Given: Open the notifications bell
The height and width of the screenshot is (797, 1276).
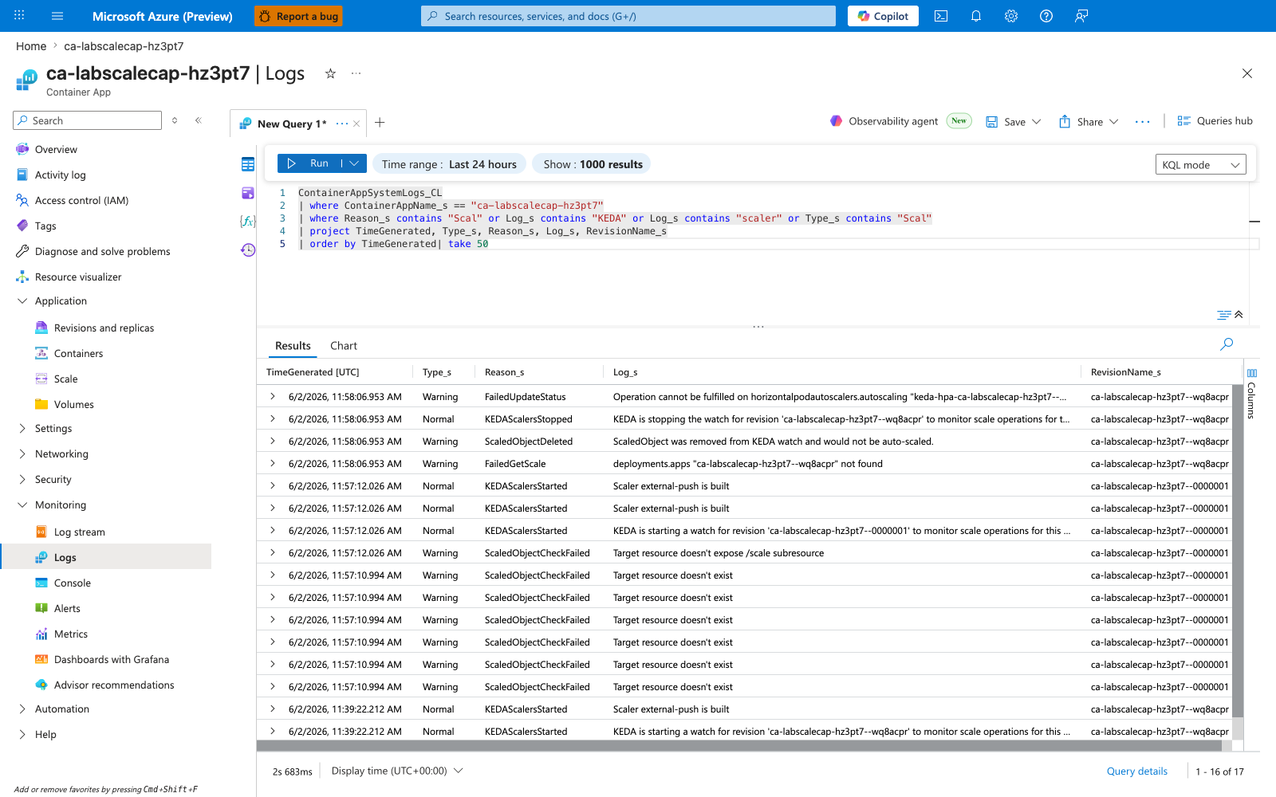Looking at the screenshot, I should (976, 16).
